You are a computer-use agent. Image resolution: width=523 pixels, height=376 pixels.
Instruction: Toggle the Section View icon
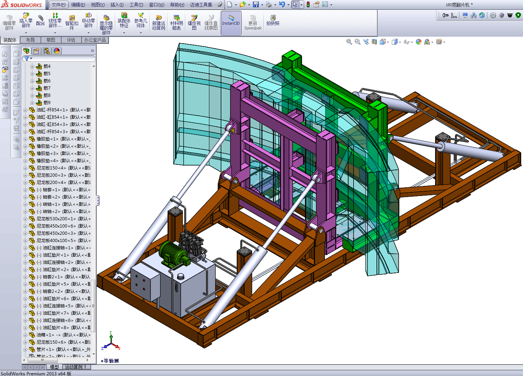point(374,42)
